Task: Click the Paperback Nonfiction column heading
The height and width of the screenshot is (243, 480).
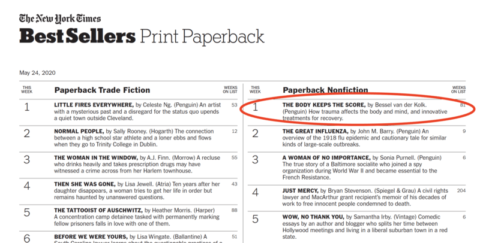Action: 325,90
